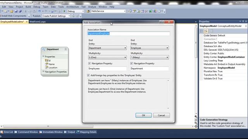Image resolution: width=248 pixels, height=139 pixels.
Task: Click Install Web Components button
Action: (14, 16)
